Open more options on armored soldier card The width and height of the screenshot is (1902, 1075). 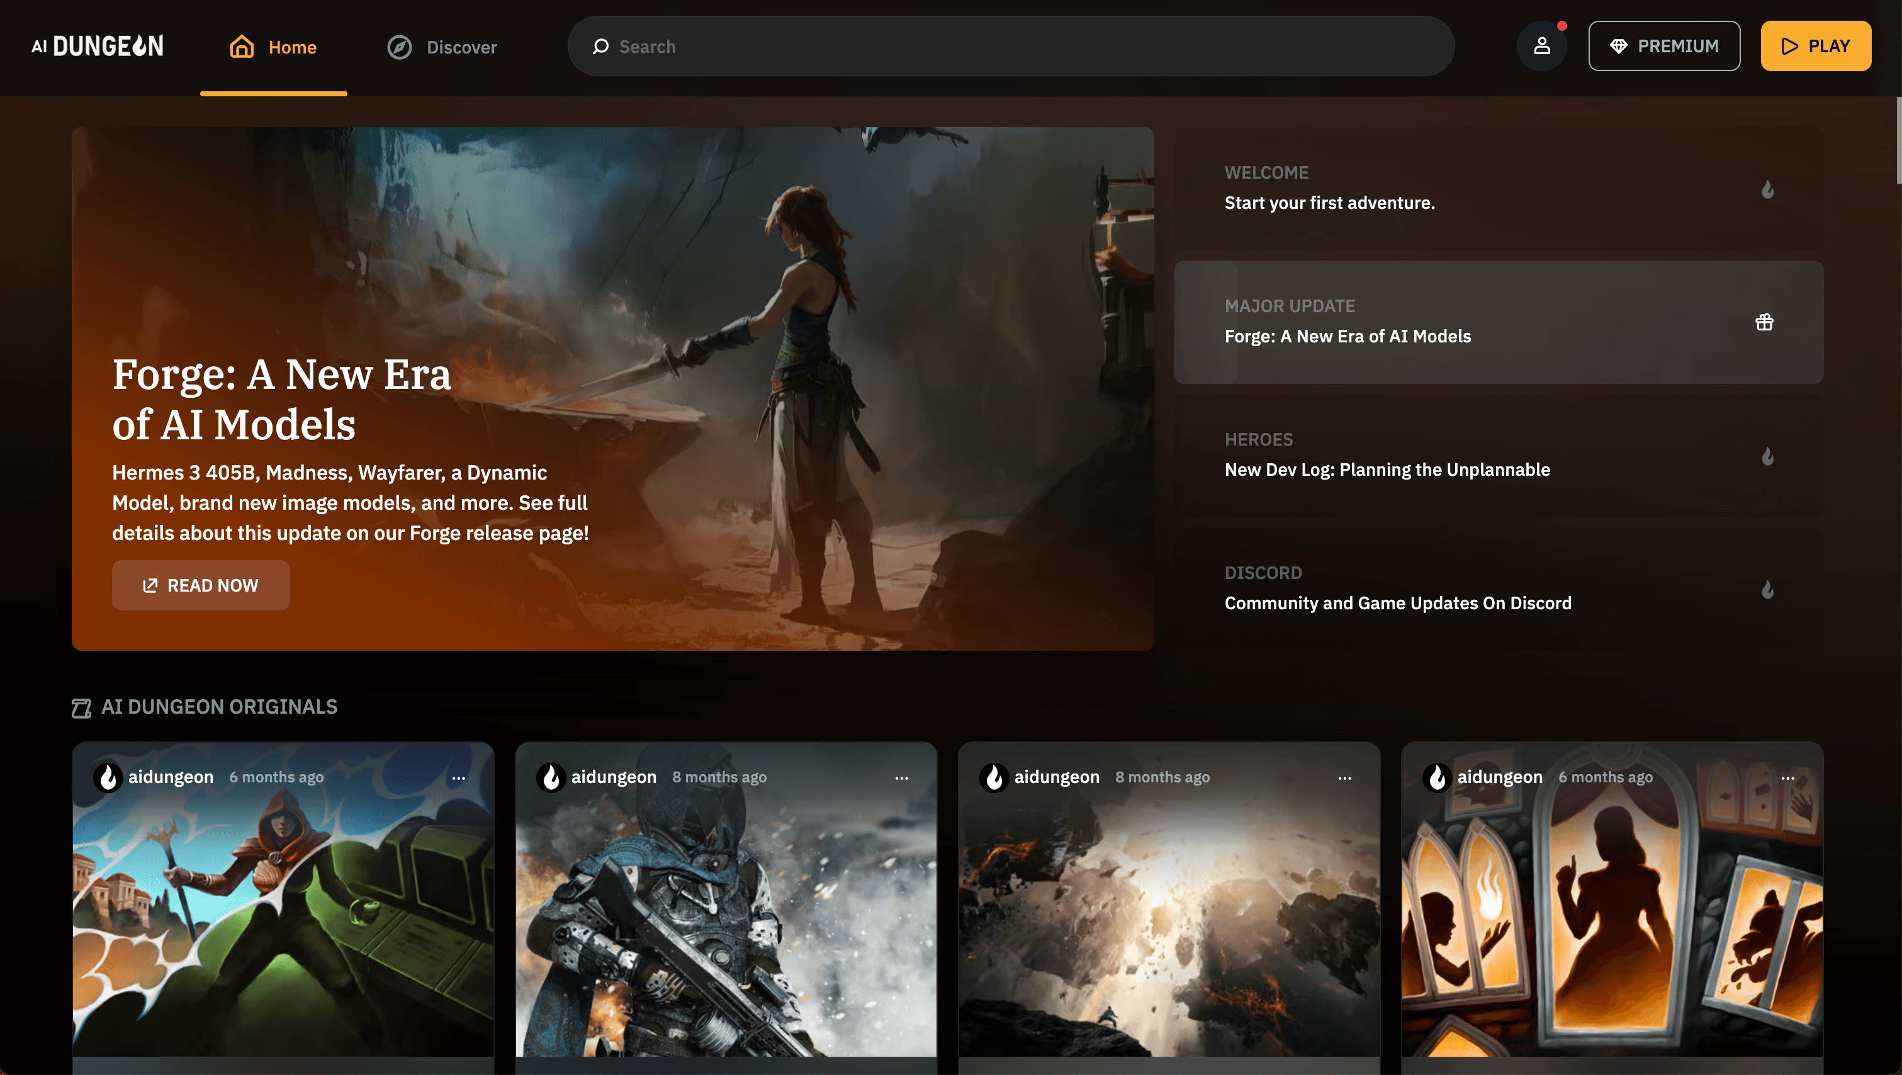tap(901, 777)
